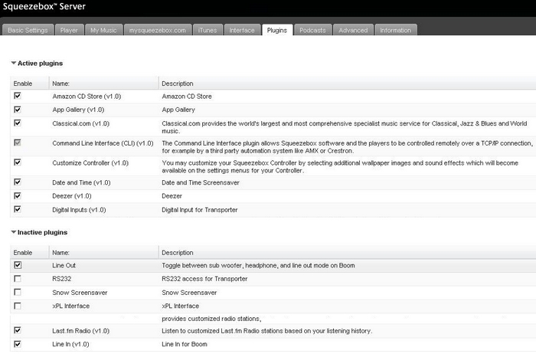Collapse the Inactive plugins section
Image resolution: width=536 pixels, height=354 pixels.
click(14, 231)
